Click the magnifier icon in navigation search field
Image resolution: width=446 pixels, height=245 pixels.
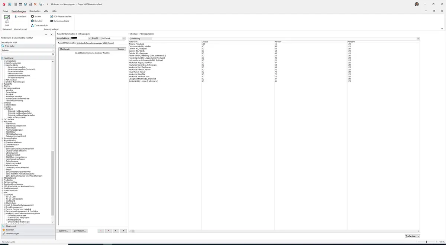(53, 54)
